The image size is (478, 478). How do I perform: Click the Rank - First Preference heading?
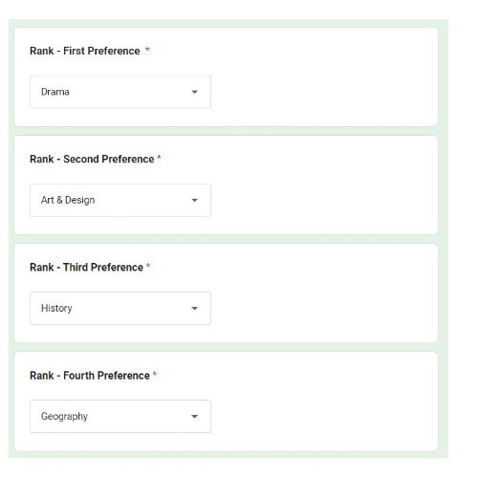pos(85,51)
